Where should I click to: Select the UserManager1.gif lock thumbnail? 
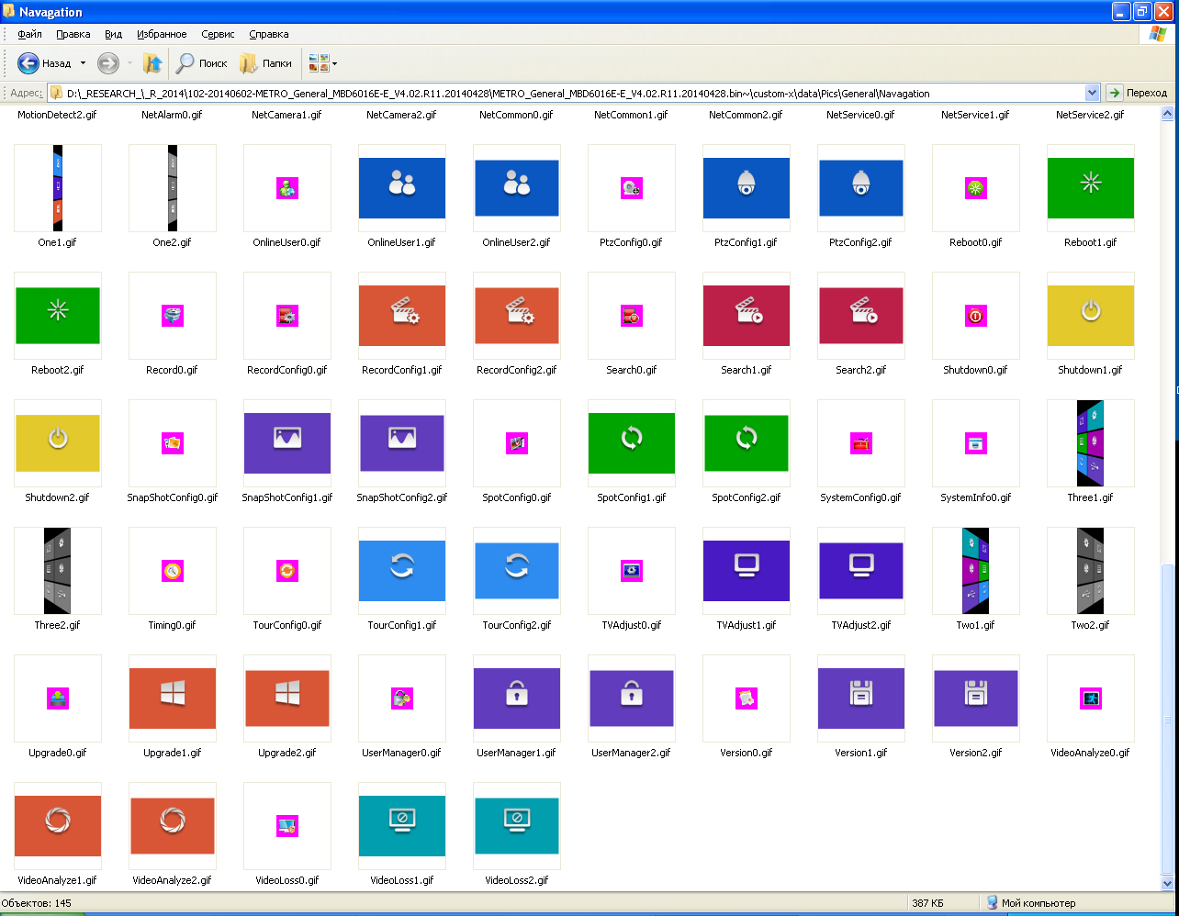pos(516,698)
